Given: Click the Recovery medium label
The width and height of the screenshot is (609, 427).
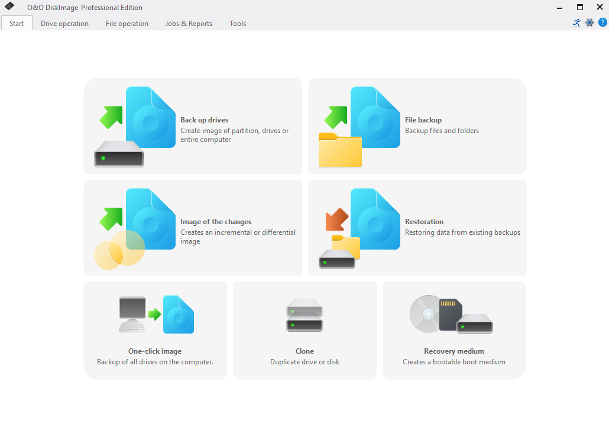Looking at the screenshot, I should (454, 351).
